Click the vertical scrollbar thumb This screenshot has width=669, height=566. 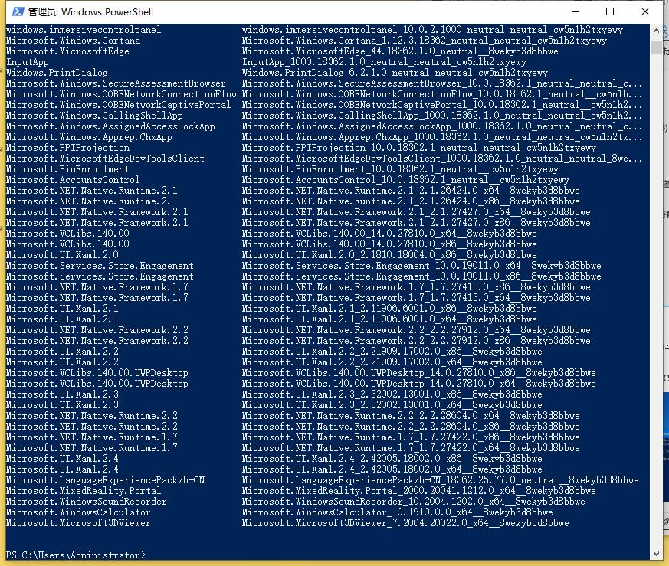pyautogui.click(x=656, y=46)
